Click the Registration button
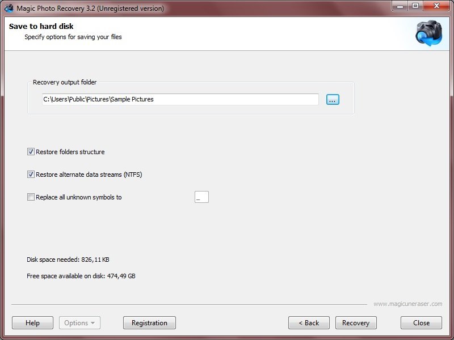Screen dimensions: 454x340 (149, 322)
